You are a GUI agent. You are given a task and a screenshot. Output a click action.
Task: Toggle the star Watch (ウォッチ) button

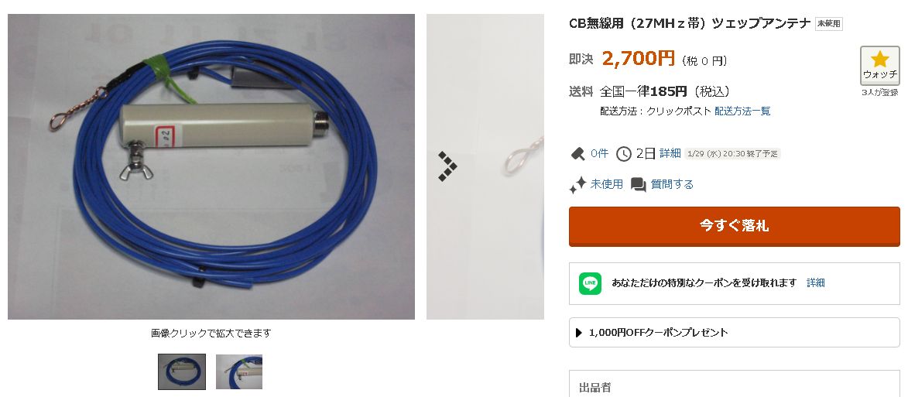(x=879, y=66)
